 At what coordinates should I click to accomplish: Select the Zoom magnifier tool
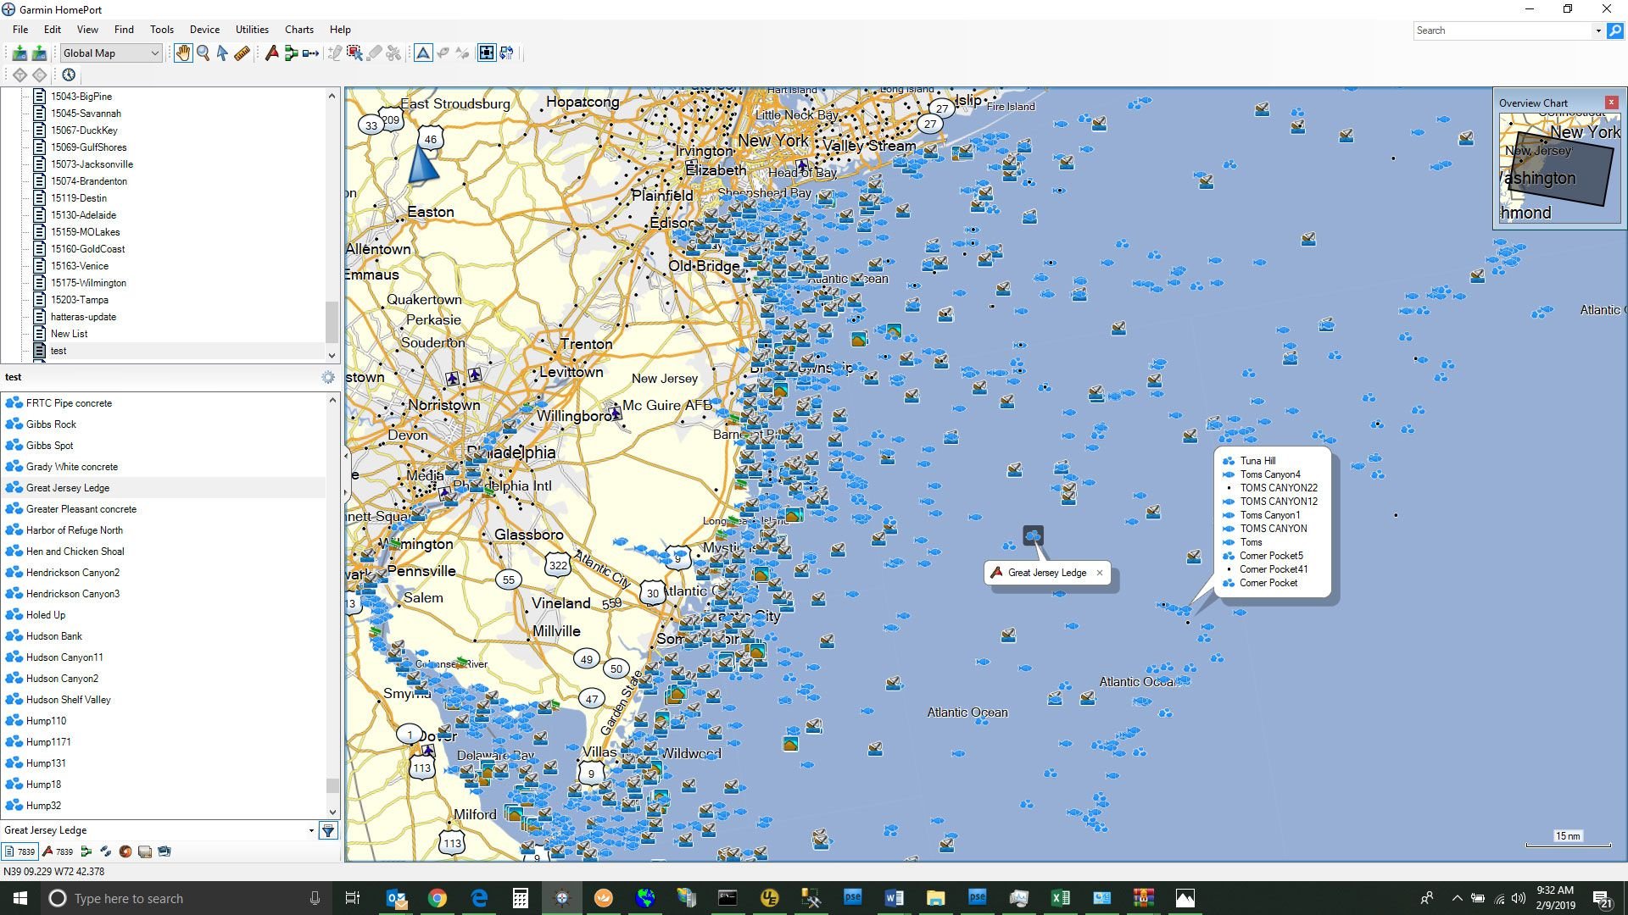[203, 53]
